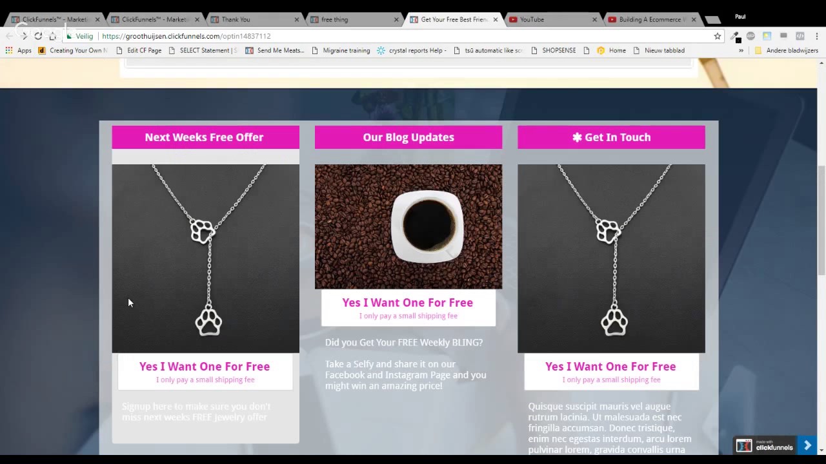The width and height of the screenshot is (826, 464).
Task: Open the Creating Your Own bookmark
Action: [x=72, y=50]
